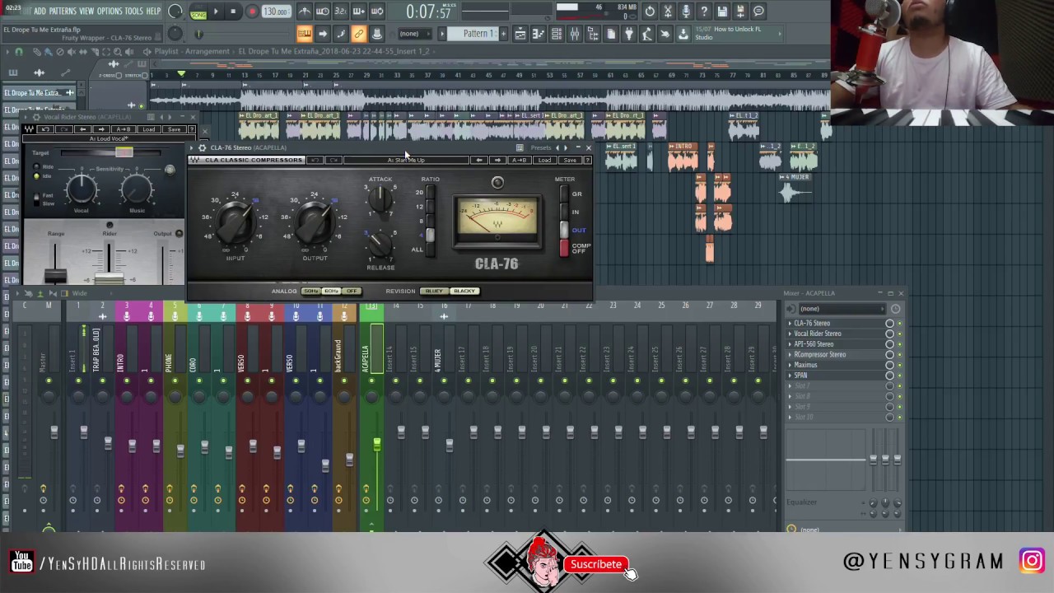The width and height of the screenshot is (1054, 593).
Task: Click the Undo history icon
Action: click(x=650, y=12)
